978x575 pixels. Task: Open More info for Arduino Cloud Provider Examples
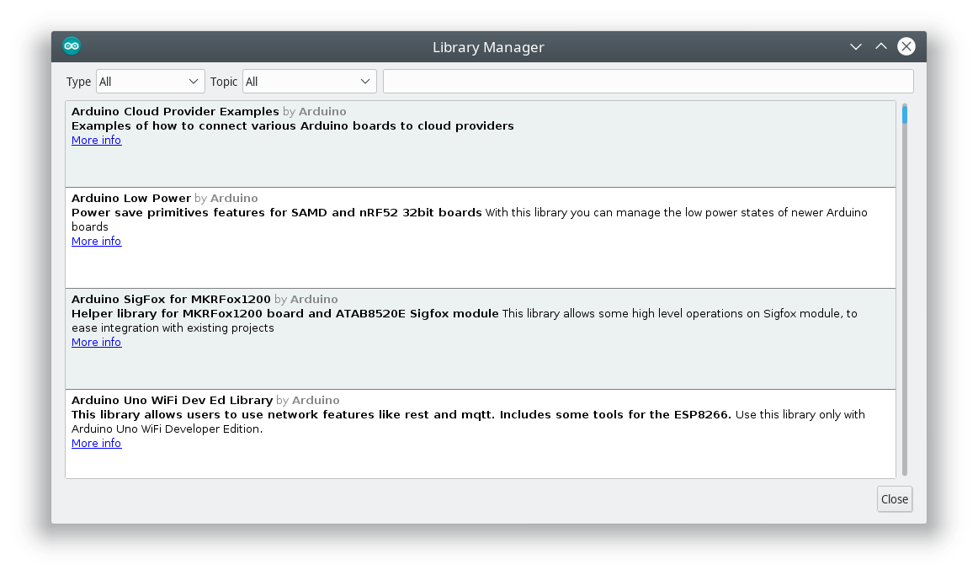point(96,141)
